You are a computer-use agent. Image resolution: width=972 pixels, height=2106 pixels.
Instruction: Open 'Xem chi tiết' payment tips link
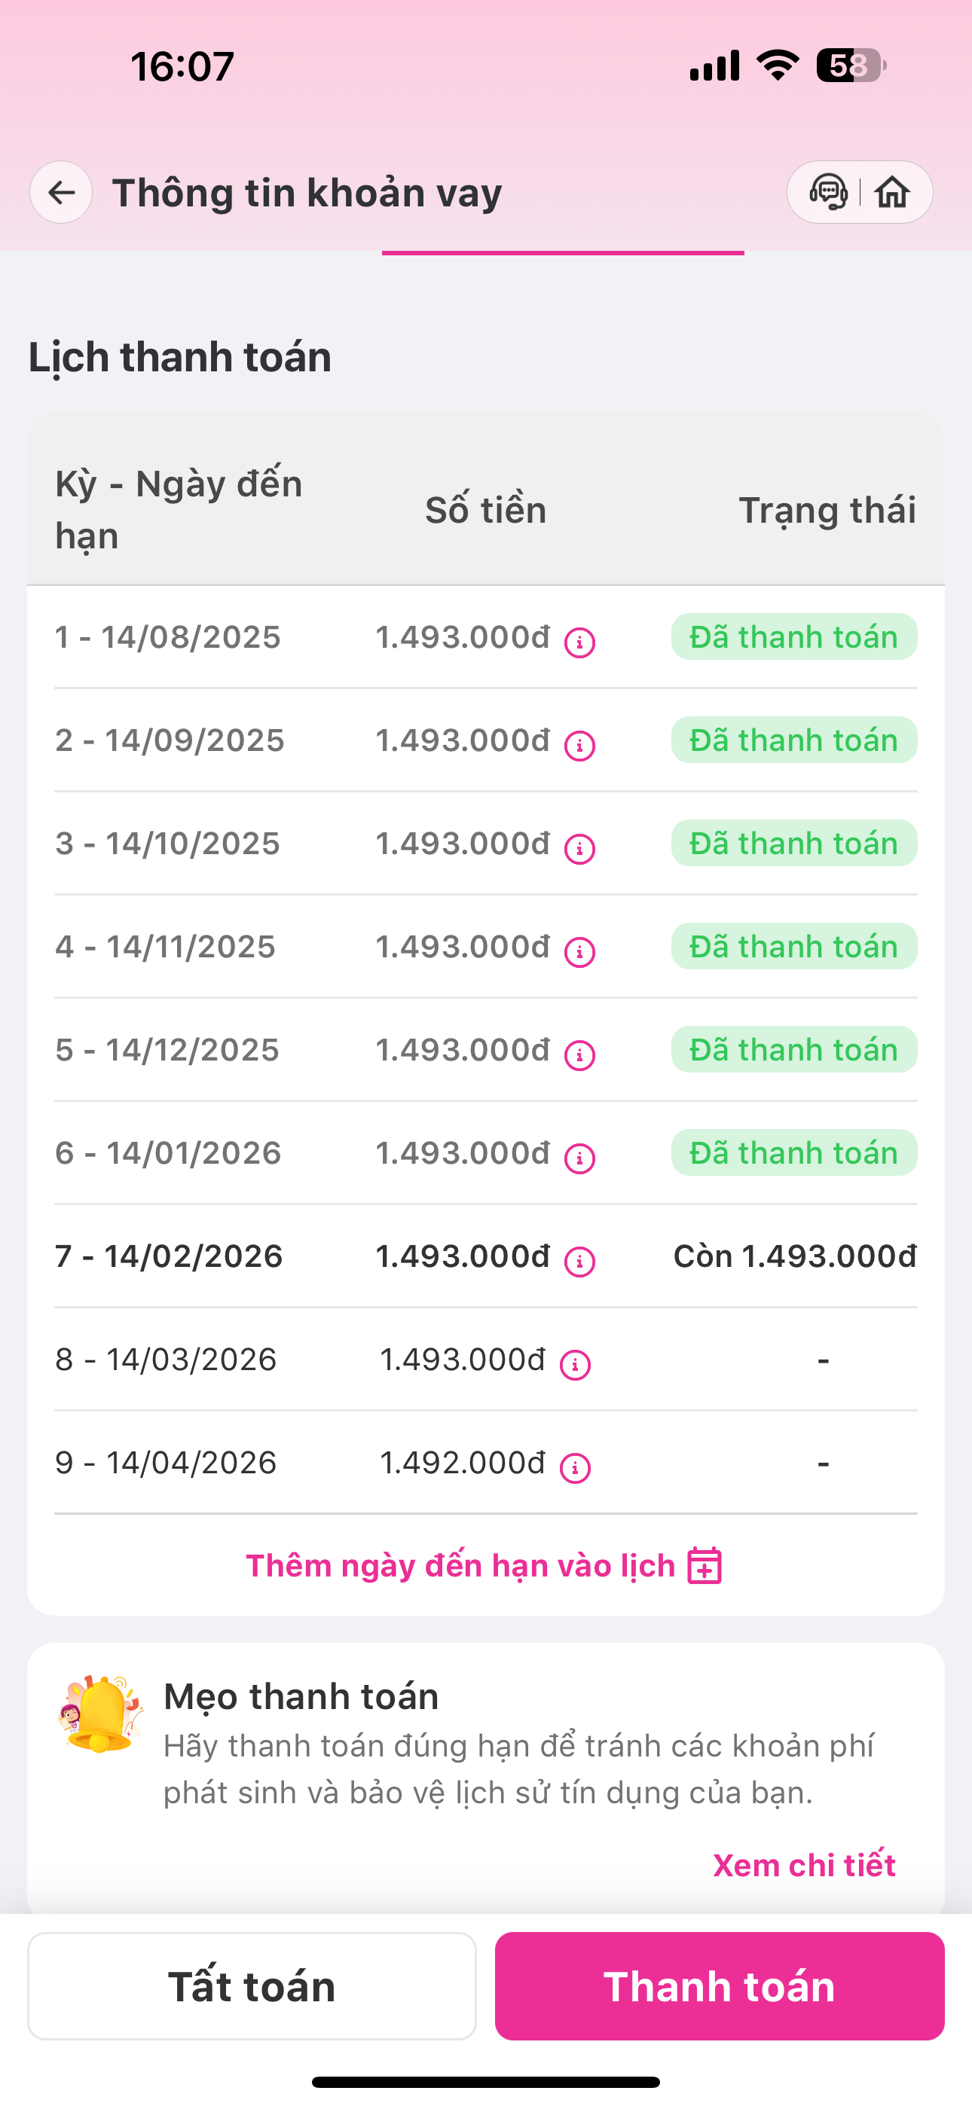[x=803, y=1865]
